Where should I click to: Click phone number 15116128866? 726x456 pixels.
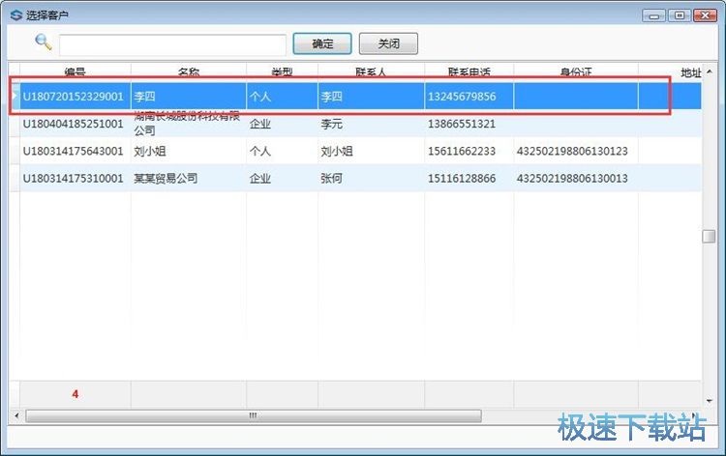click(462, 179)
